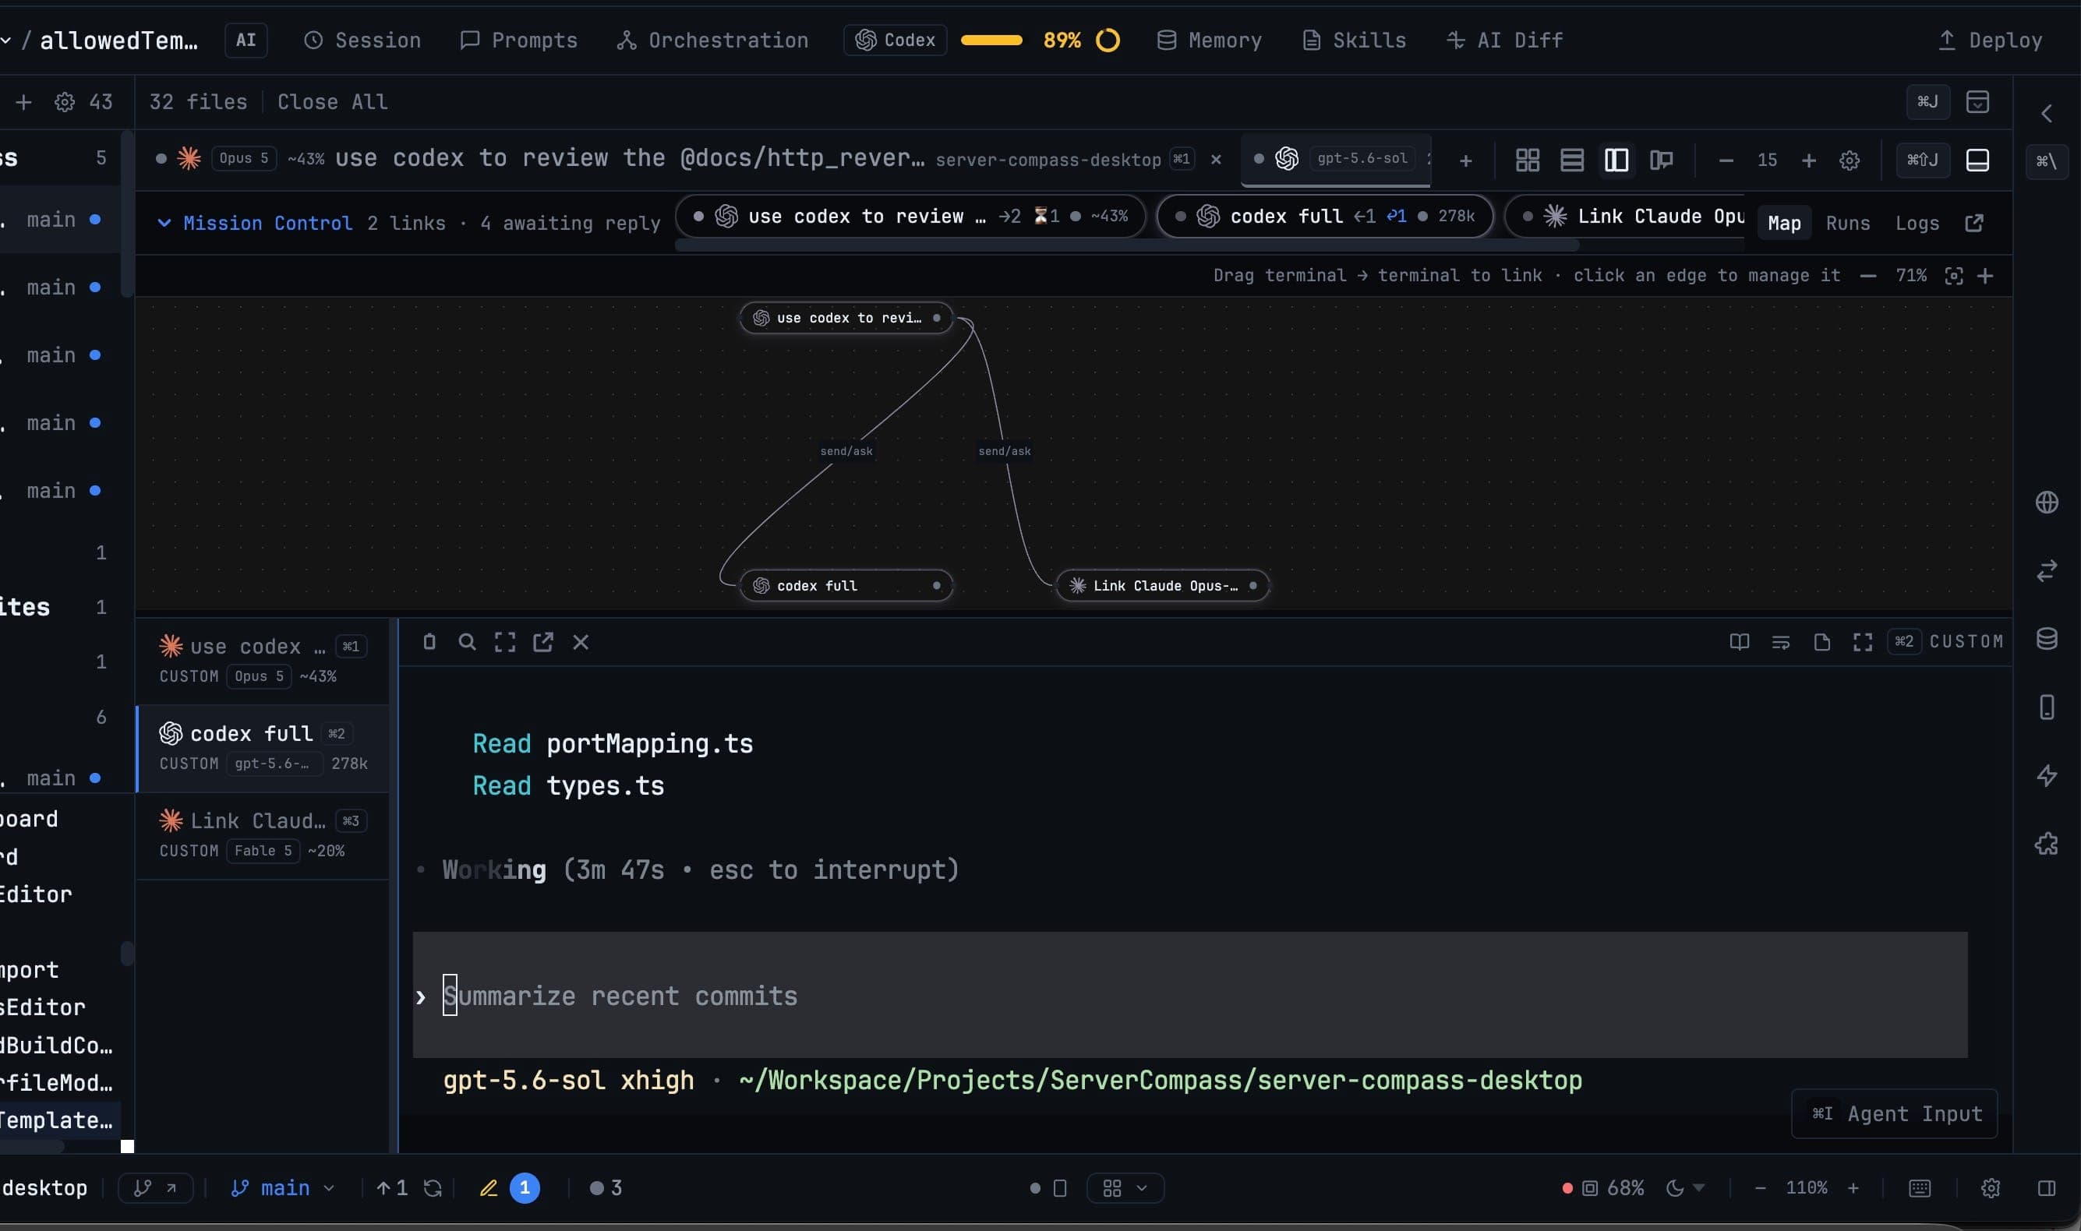Viewport: 2081px width, 1231px height.
Task: Open Mission Control in external window
Action: click(1974, 222)
